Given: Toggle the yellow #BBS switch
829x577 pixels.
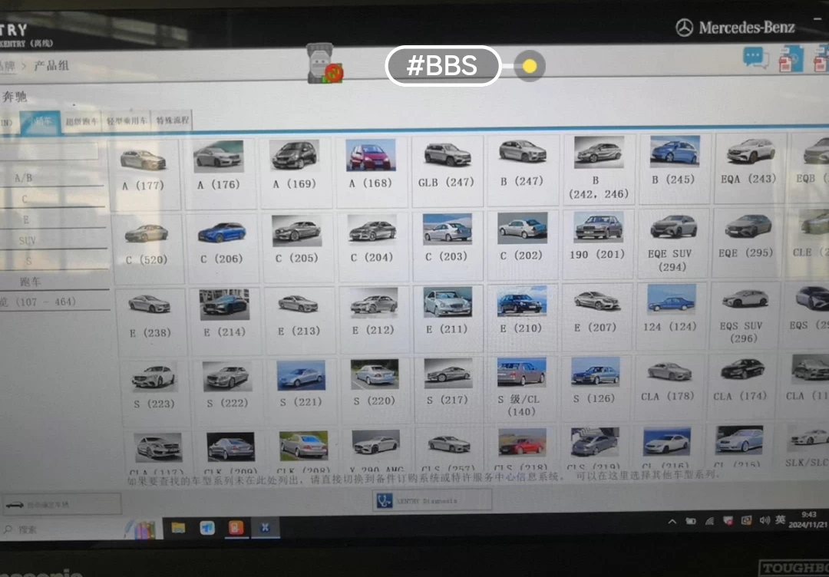Looking at the screenshot, I should 528,66.
